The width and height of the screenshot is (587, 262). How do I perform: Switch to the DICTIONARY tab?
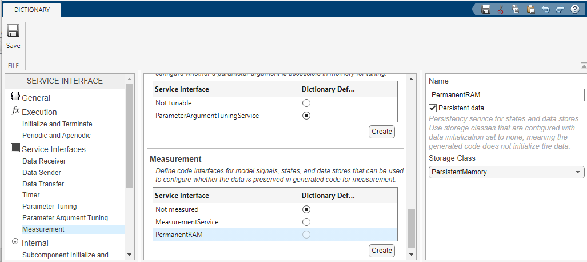[32, 10]
